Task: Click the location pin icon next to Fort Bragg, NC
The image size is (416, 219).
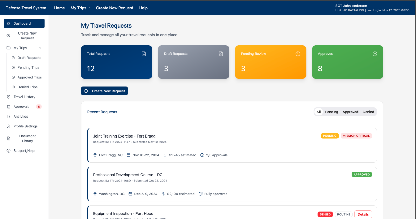Action: tap(95, 155)
